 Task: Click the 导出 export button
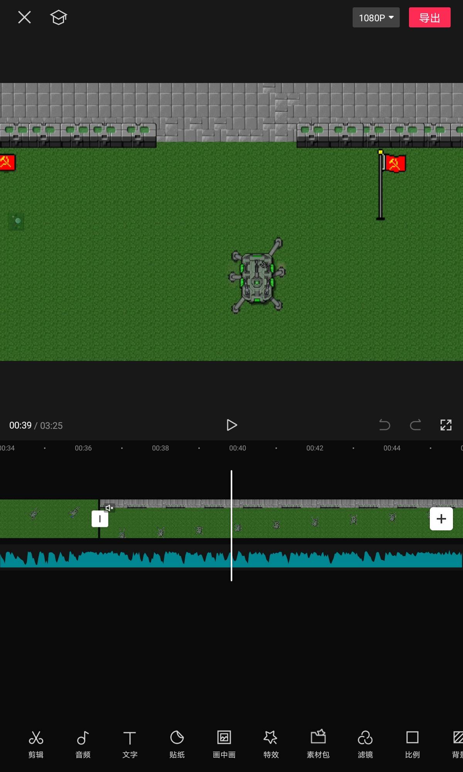click(429, 18)
